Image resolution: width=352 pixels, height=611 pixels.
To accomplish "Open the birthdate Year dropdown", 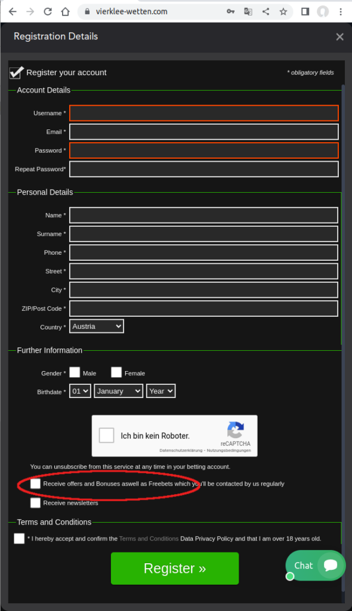I will pyautogui.click(x=160, y=391).
